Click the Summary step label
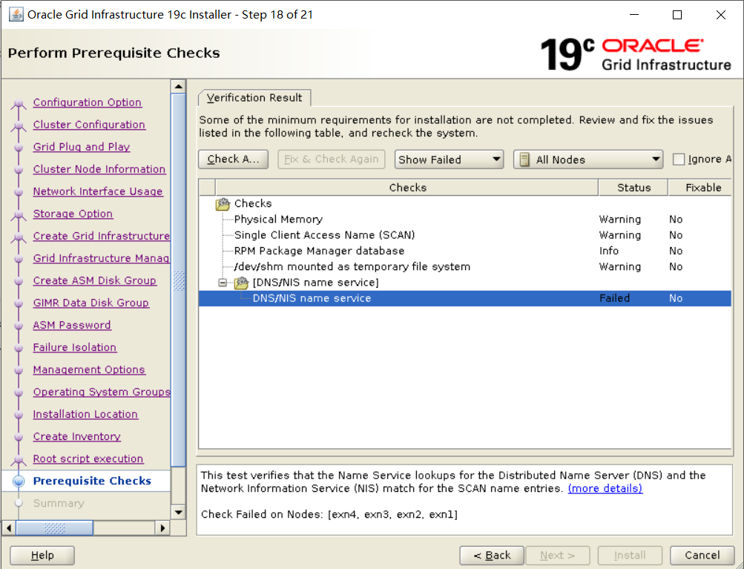 click(x=59, y=504)
